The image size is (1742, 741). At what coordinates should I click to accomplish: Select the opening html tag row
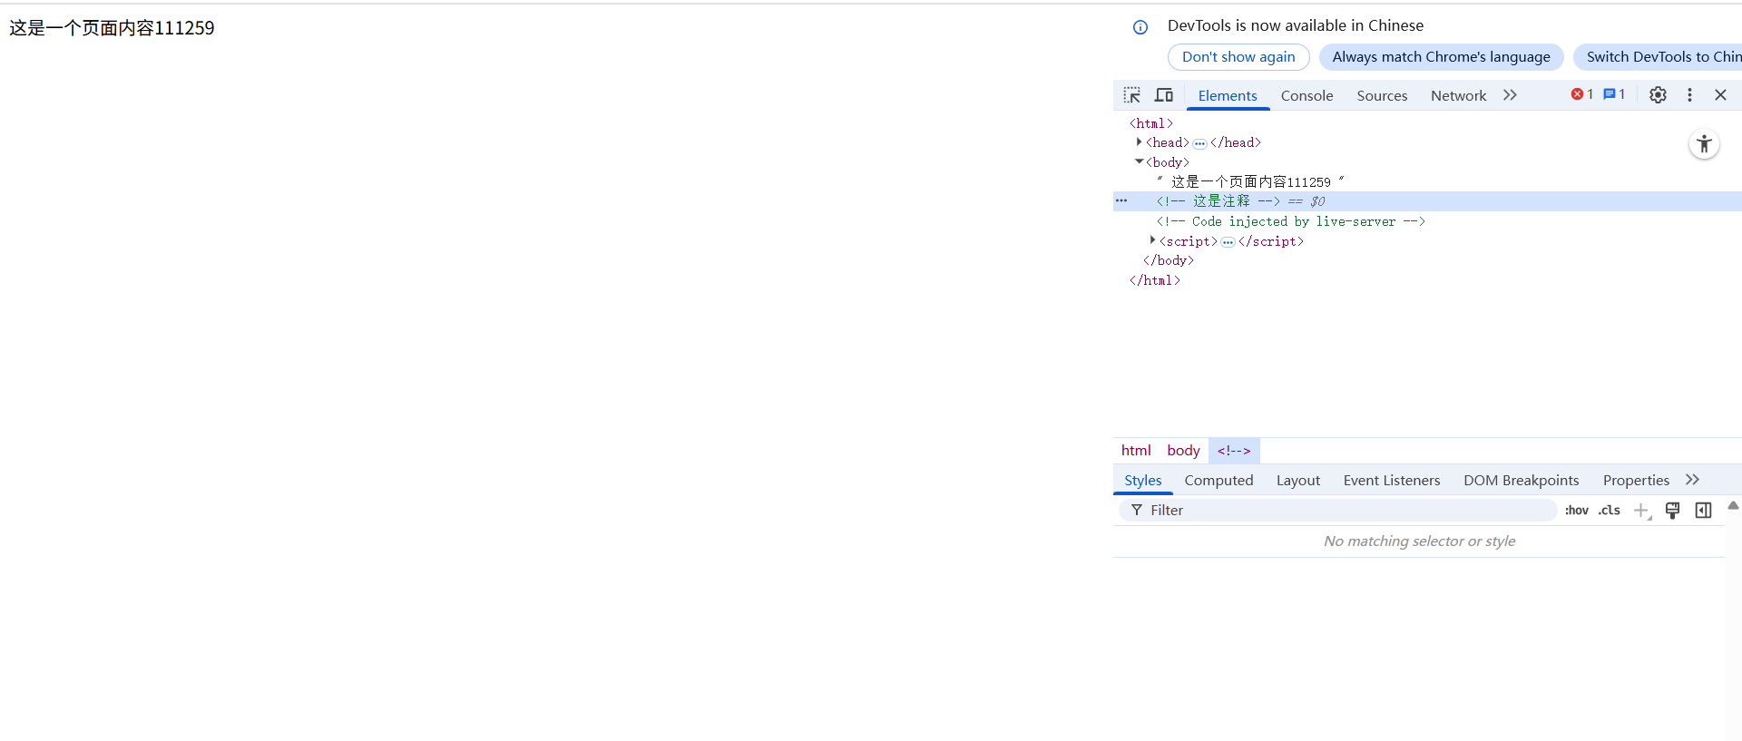(x=1427, y=123)
